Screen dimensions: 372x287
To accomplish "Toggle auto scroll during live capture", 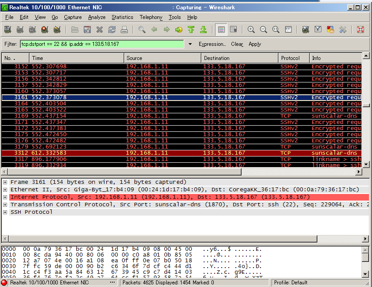I will [234, 30].
